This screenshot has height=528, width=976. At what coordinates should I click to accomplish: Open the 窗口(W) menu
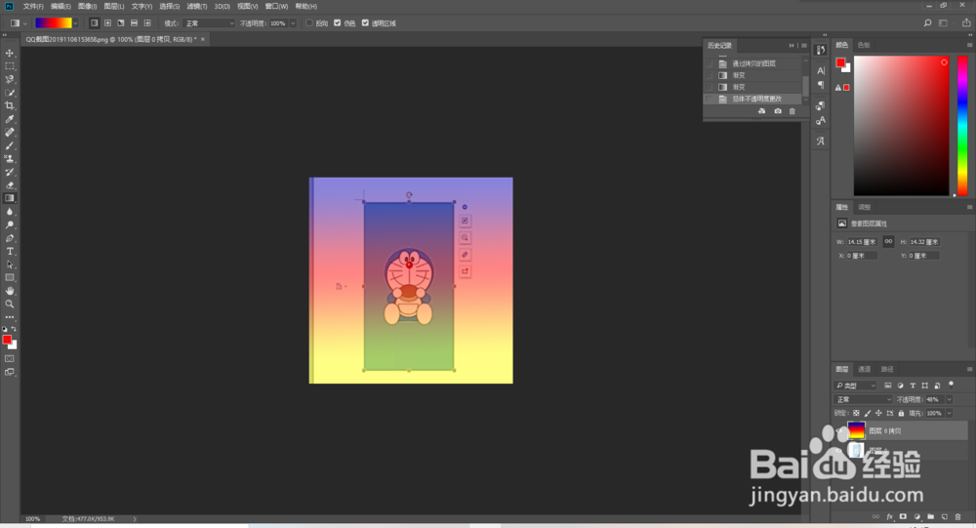pyautogui.click(x=276, y=6)
